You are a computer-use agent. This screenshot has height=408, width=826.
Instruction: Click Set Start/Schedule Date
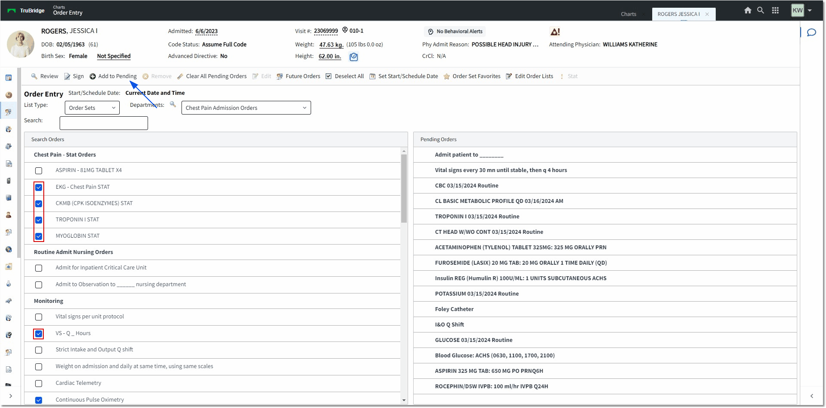pyautogui.click(x=404, y=76)
